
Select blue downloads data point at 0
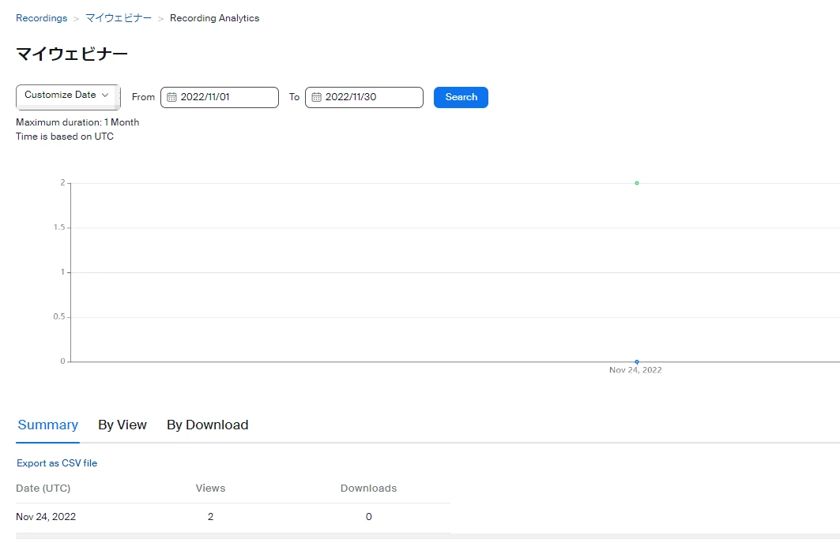coord(636,362)
